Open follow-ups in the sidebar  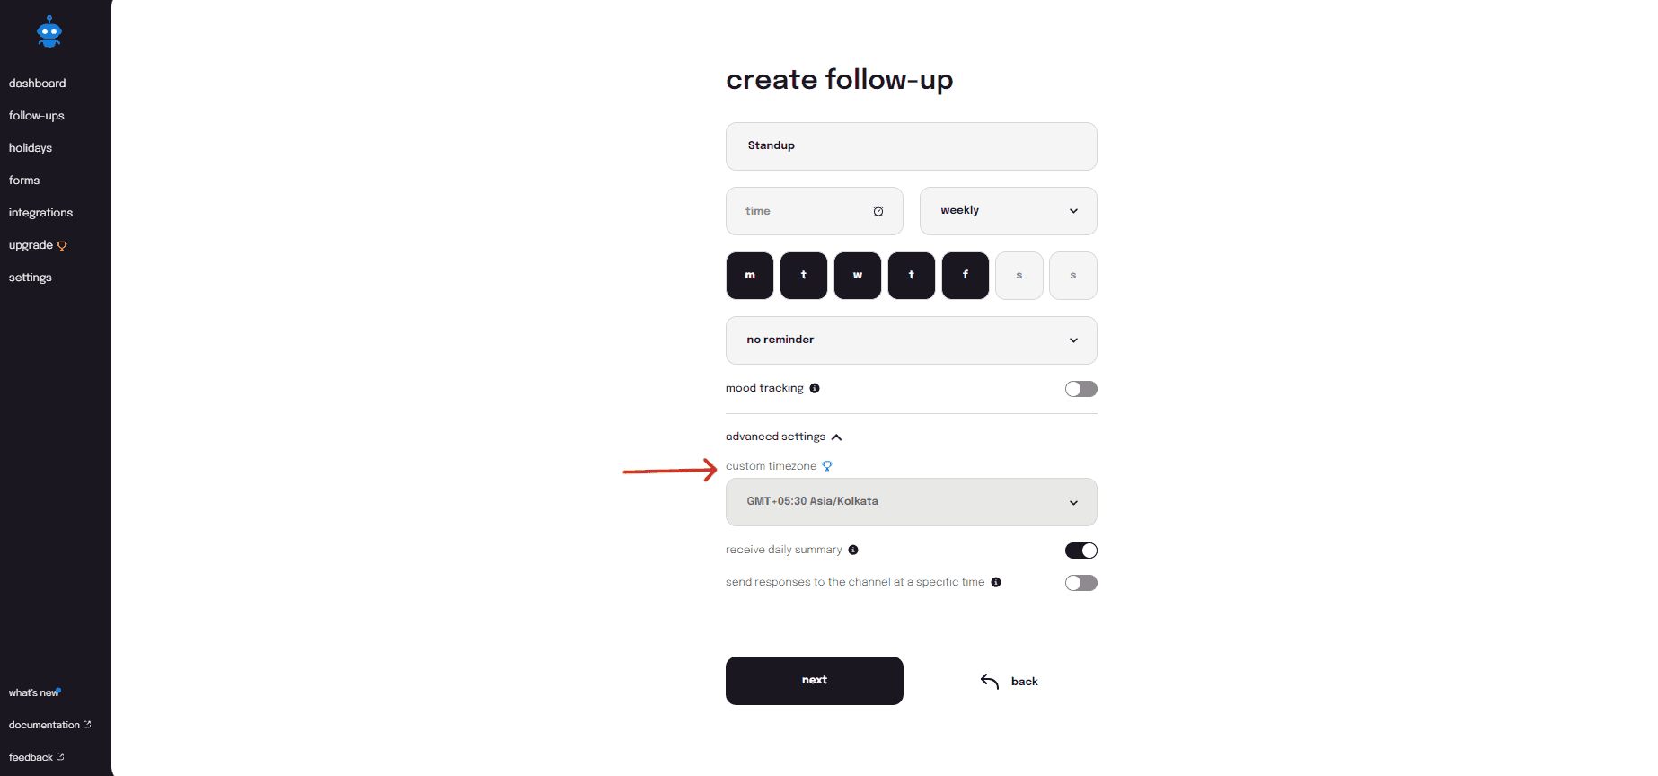point(37,116)
